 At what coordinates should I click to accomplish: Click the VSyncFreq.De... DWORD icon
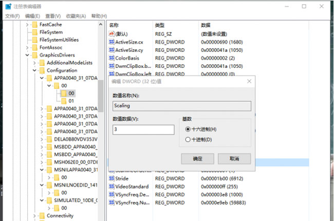pos(112,195)
